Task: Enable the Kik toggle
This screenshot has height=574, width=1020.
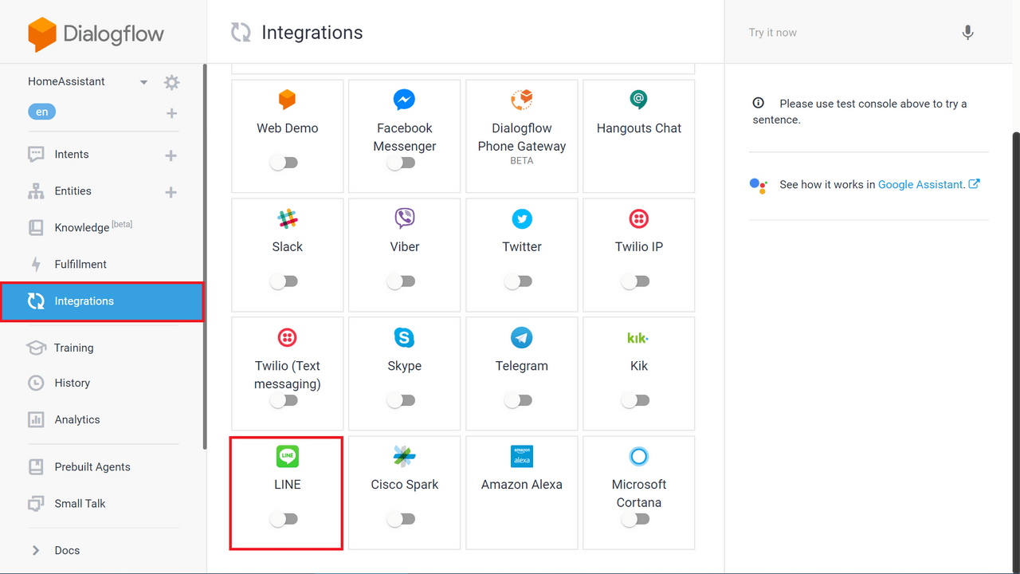Action: tap(635, 400)
